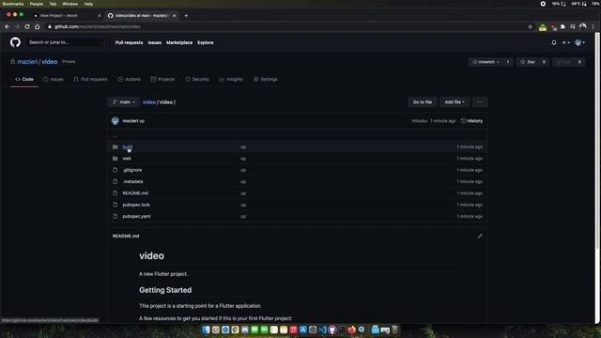This screenshot has height=338, width=601.
Task: Click the browser back arrow
Action: pyautogui.click(x=7, y=27)
